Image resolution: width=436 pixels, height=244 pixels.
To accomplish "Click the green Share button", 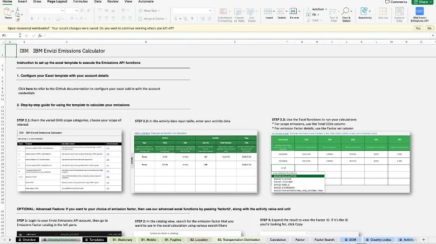I will coord(422,2).
